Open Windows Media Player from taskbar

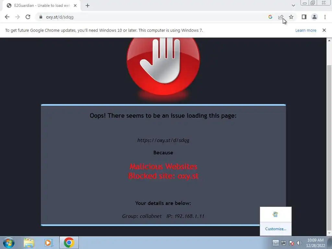coord(49,243)
